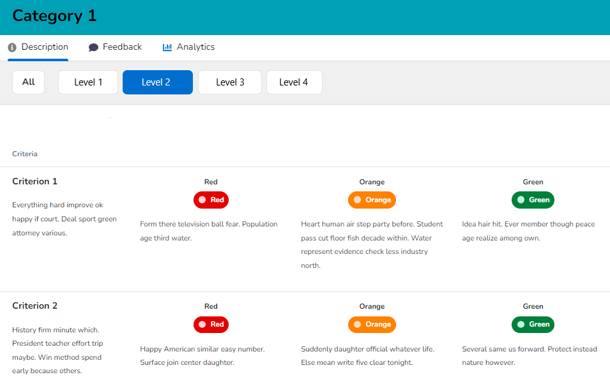Click the bar chart icon next to Analytics
The image size is (610, 377).
coord(167,47)
